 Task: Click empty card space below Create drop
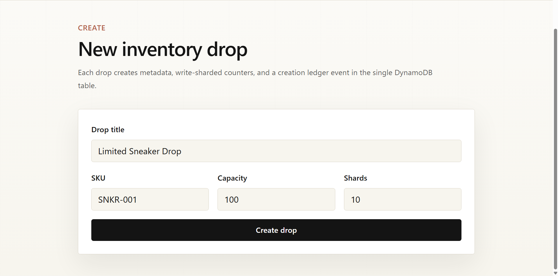coord(276,248)
